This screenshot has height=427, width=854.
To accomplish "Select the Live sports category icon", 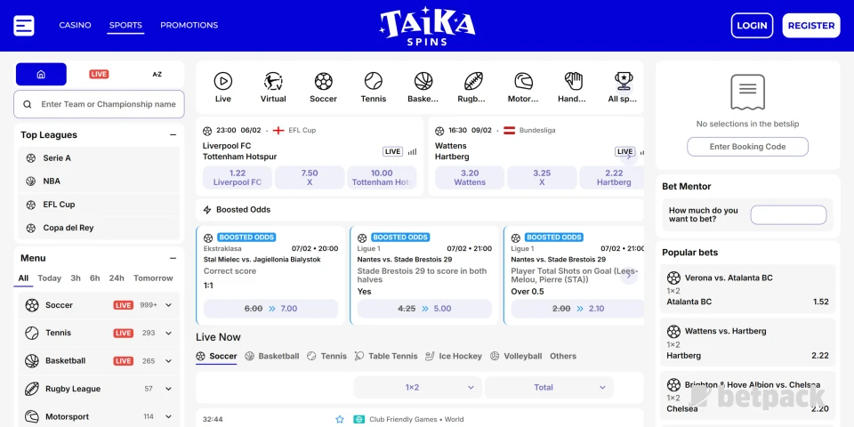I will tap(222, 81).
